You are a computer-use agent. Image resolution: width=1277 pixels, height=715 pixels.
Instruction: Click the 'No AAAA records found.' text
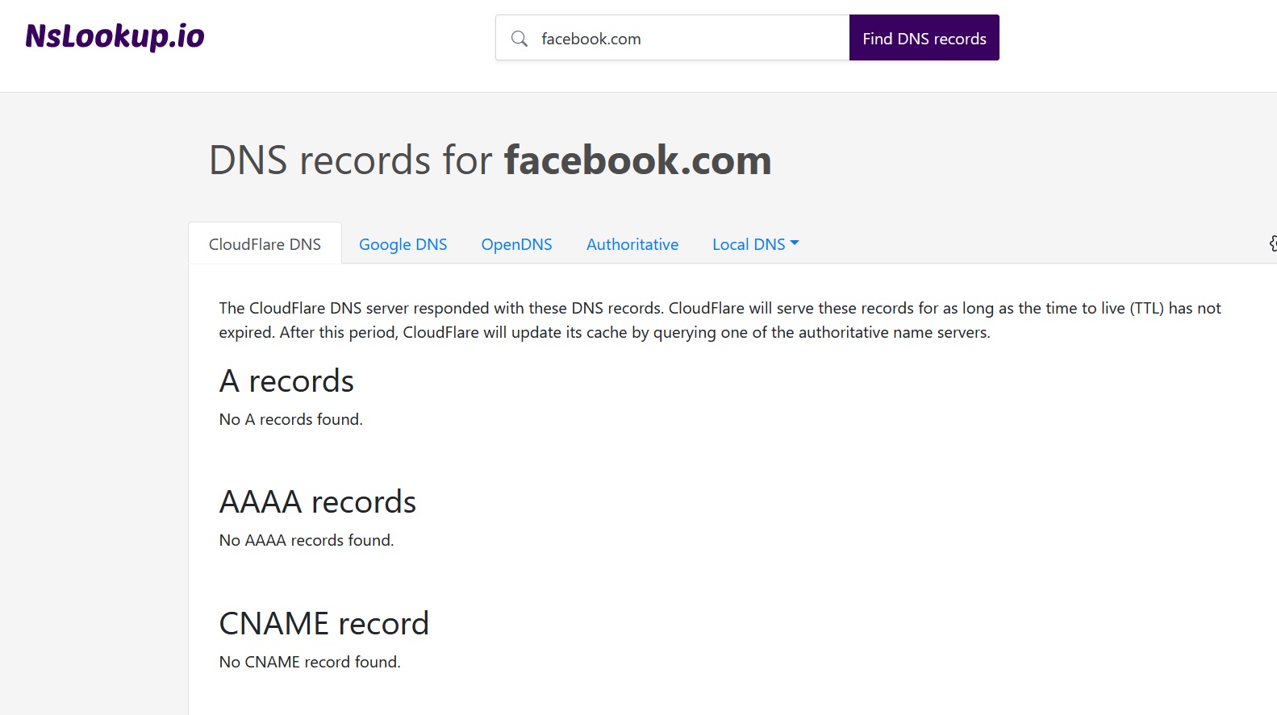coord(307,540)
